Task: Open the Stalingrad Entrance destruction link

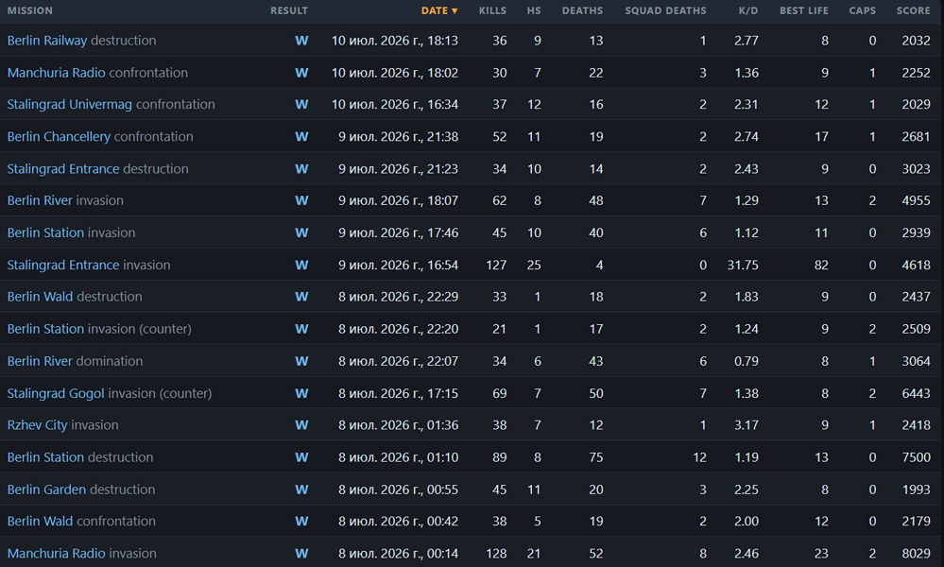Action: click(x=97, y=169)
